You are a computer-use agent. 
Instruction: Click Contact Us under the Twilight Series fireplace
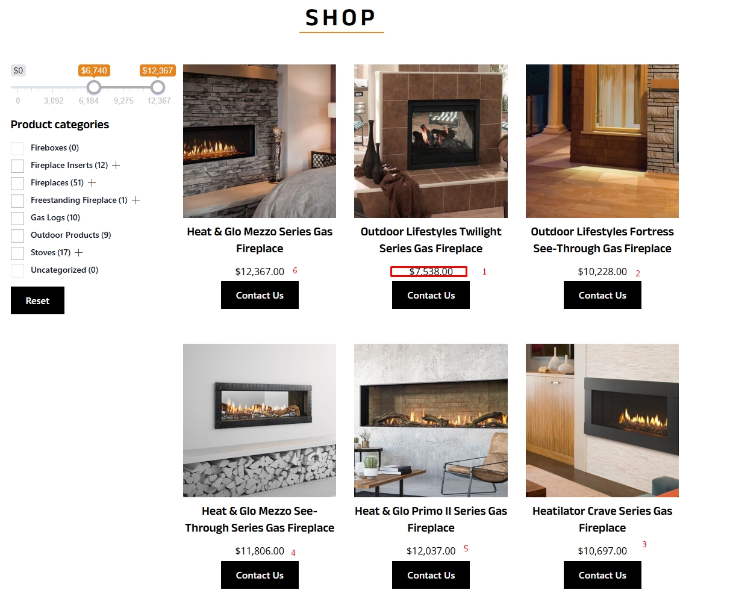(x=431, y=295)
